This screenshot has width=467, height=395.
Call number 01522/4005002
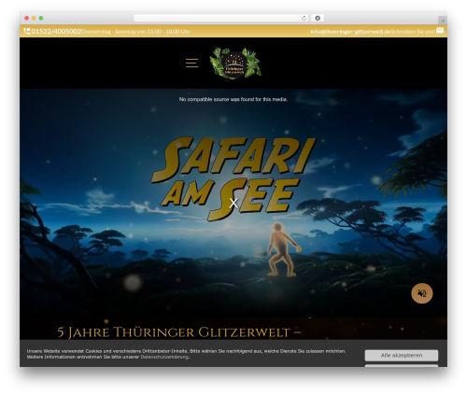tap(56, 31)
